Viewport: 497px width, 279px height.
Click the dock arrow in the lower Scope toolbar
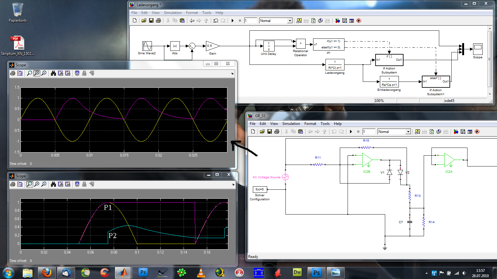click(x=233, y=185)
